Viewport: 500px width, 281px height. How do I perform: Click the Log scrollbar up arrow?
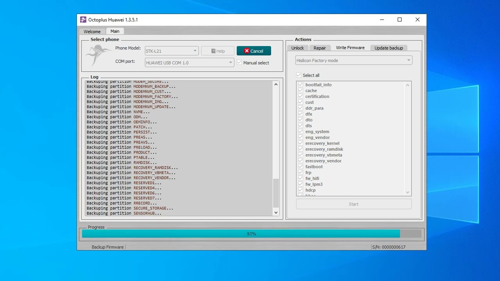276,84
